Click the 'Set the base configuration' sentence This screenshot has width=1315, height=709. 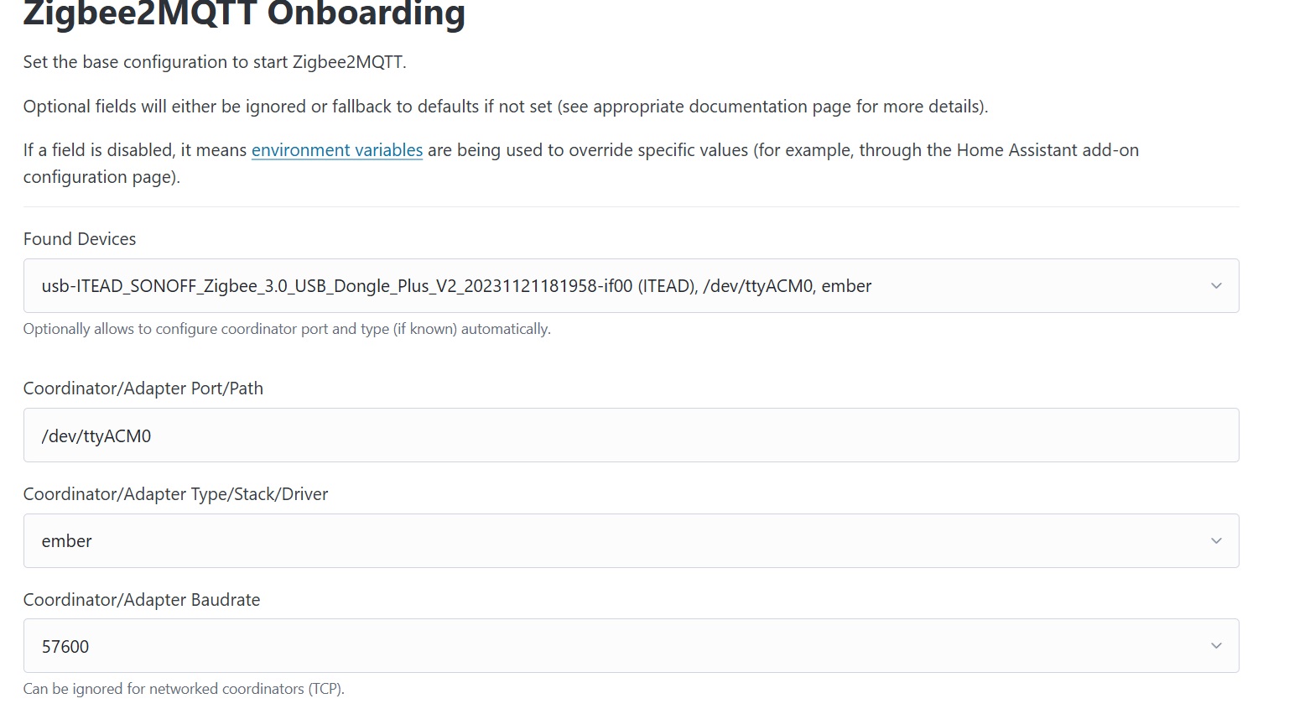[x=215, y=62]
